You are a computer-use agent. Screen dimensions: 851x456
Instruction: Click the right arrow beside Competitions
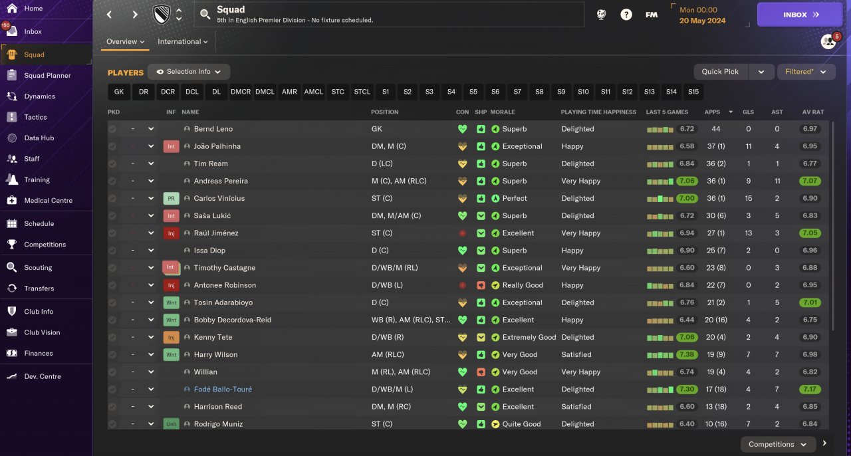[824, 443]
